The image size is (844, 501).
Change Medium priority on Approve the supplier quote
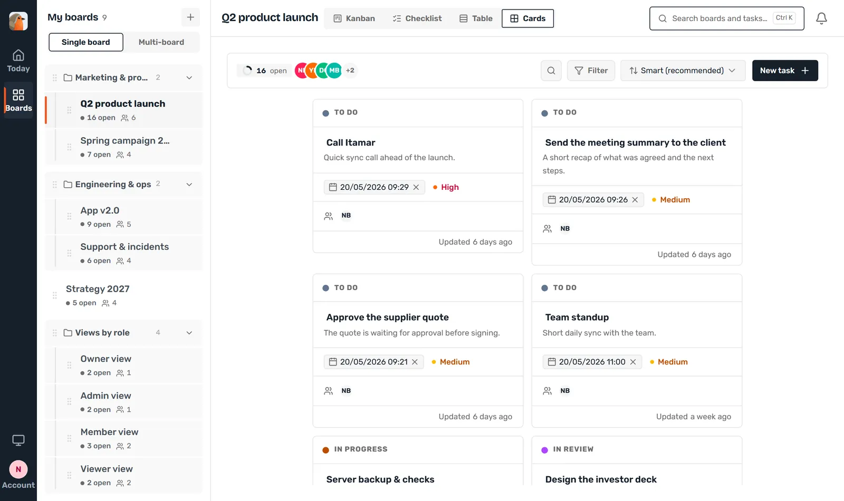point(450,362)
